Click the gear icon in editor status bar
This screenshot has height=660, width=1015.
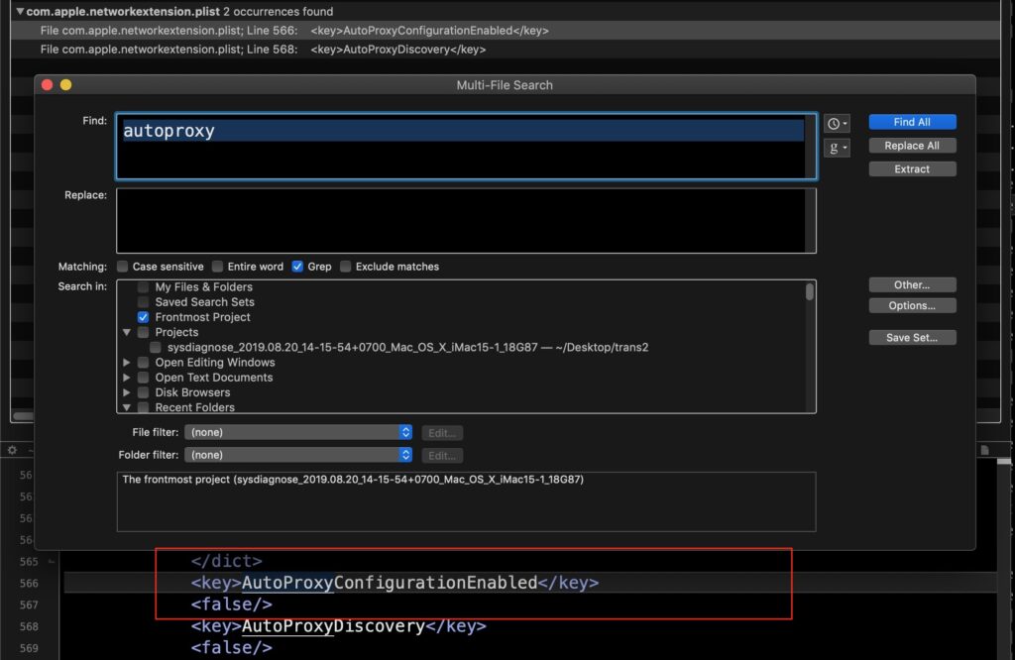pos(13,450)
